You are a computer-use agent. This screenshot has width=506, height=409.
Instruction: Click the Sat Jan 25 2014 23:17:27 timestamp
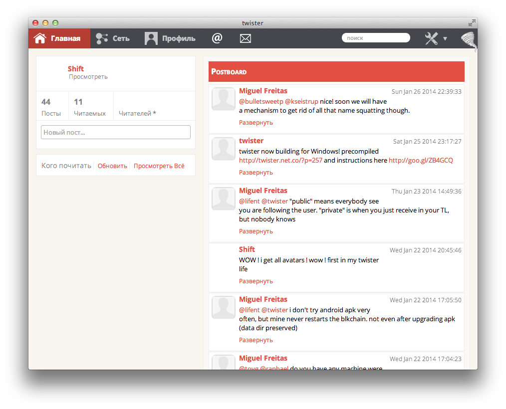tap(427, 142)
